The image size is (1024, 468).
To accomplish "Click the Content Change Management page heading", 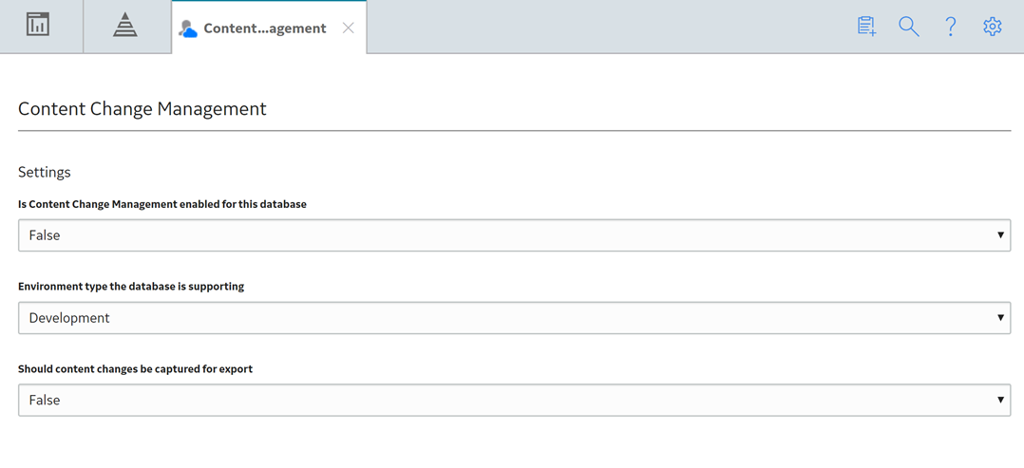I will [142, 108].
